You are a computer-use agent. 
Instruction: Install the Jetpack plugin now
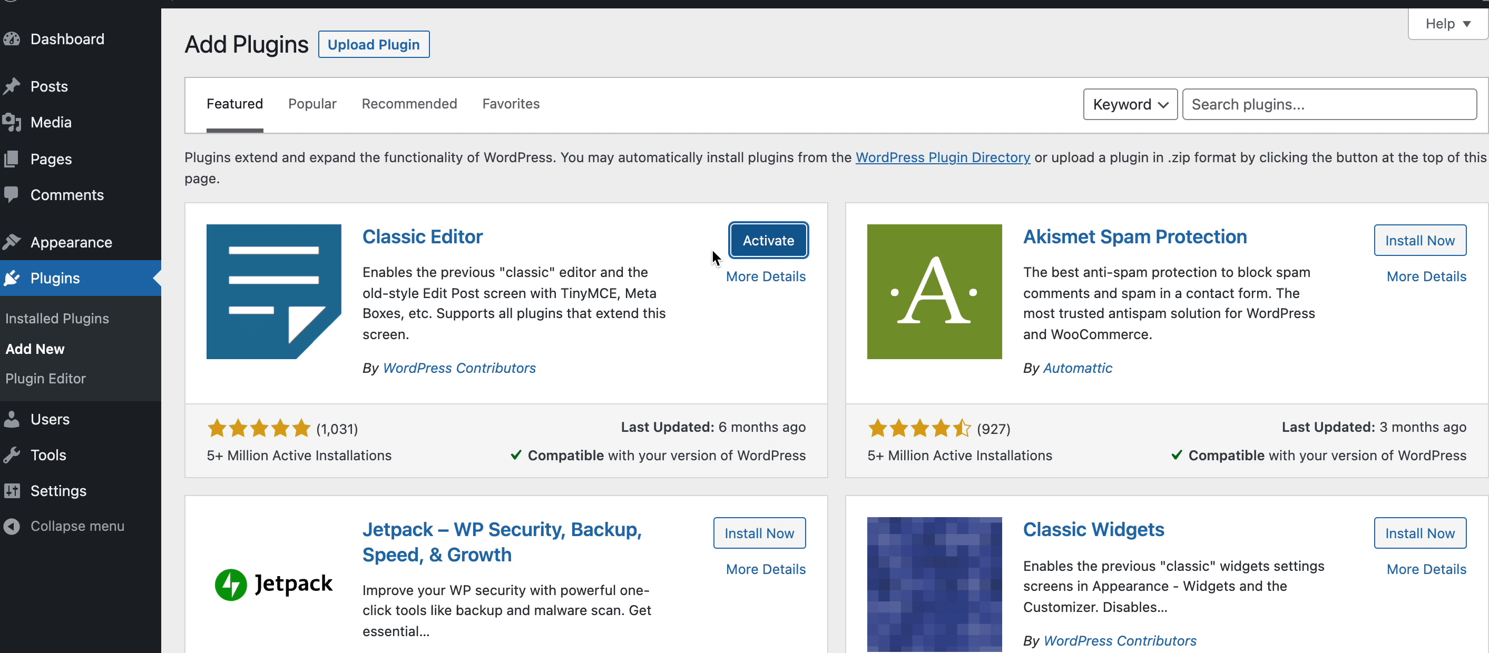tap(759, 533)
